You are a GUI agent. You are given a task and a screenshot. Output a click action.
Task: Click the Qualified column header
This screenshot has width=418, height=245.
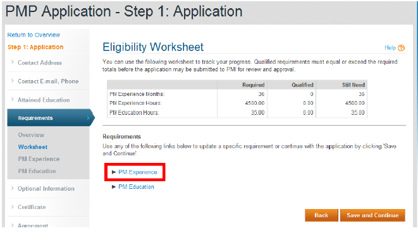(x=302, y=85)
